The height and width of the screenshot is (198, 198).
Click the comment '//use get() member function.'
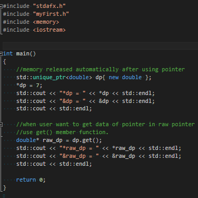(62, 132)
